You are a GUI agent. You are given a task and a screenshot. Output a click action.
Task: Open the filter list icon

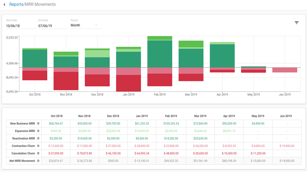coord(297,23)
